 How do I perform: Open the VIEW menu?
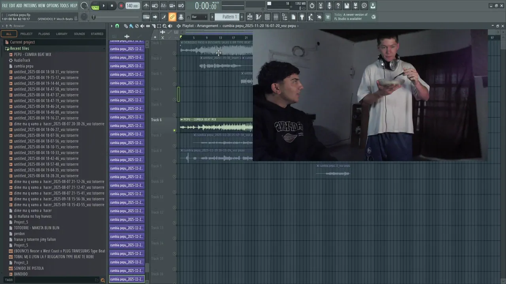tap(42, 6)
